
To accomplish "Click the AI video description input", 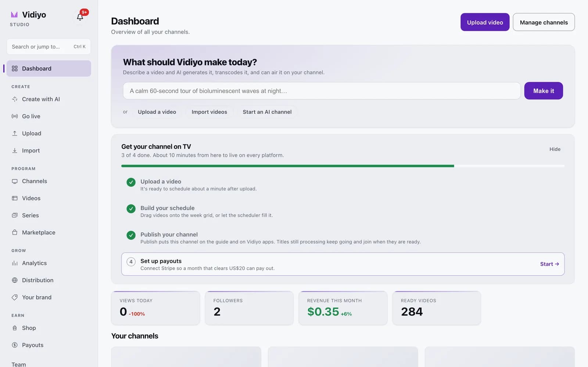I will point(322,91).
